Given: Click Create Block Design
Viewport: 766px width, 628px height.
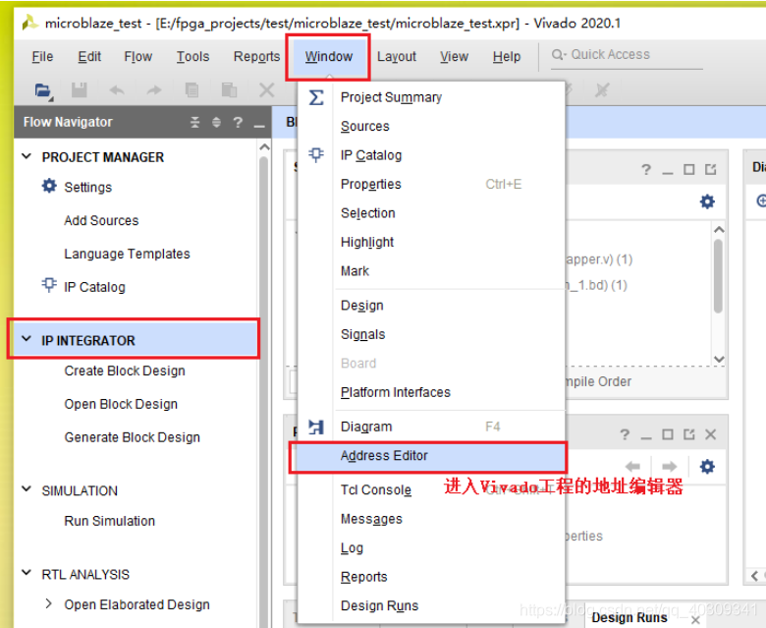Looking at the screenshot, I should 125,371.
